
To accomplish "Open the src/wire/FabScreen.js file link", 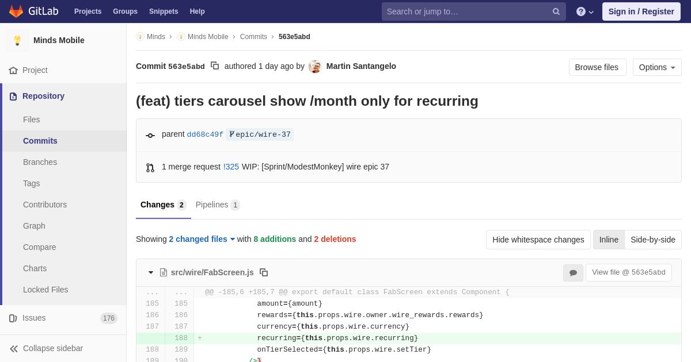I will point(212,272).
